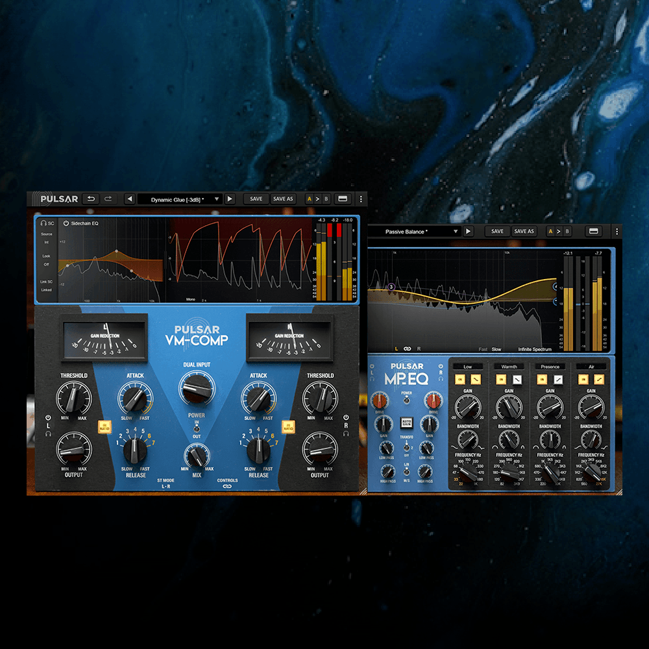The image size is (649, 649).
Task: Click band node 3 on MP-EQ curve
Action: coord(391,286)
